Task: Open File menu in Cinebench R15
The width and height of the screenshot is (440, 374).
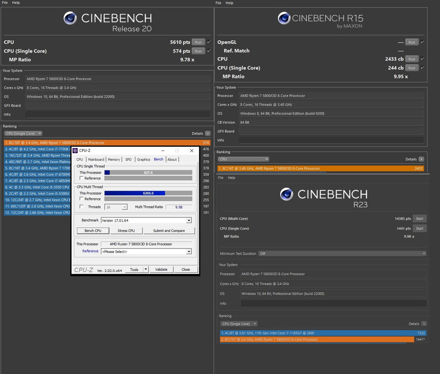Action: 218,3
